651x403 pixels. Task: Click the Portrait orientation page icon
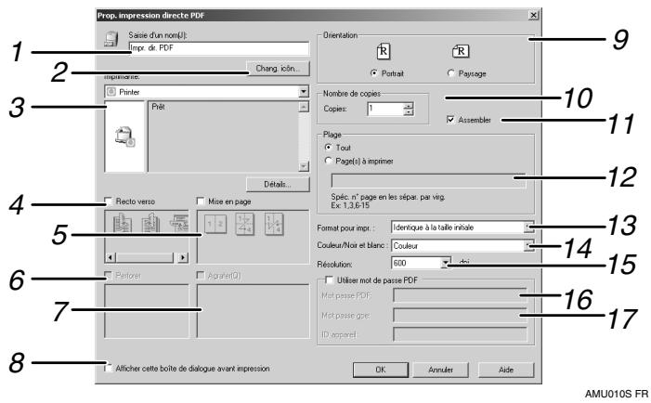pos(383,51)
